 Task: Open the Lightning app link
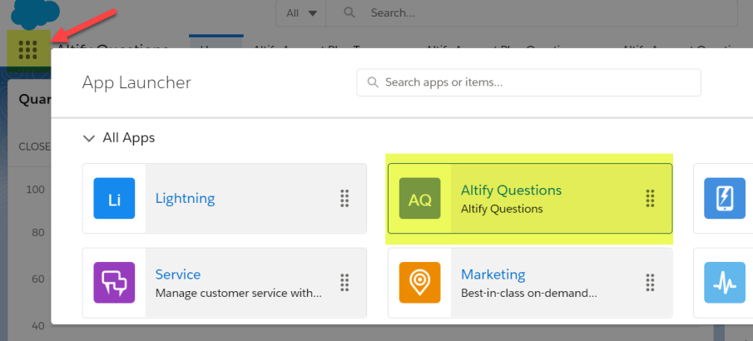[185, 198]
